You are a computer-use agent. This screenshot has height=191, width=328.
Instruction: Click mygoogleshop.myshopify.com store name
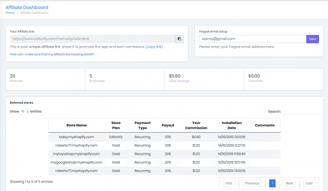tap(76, 162)
